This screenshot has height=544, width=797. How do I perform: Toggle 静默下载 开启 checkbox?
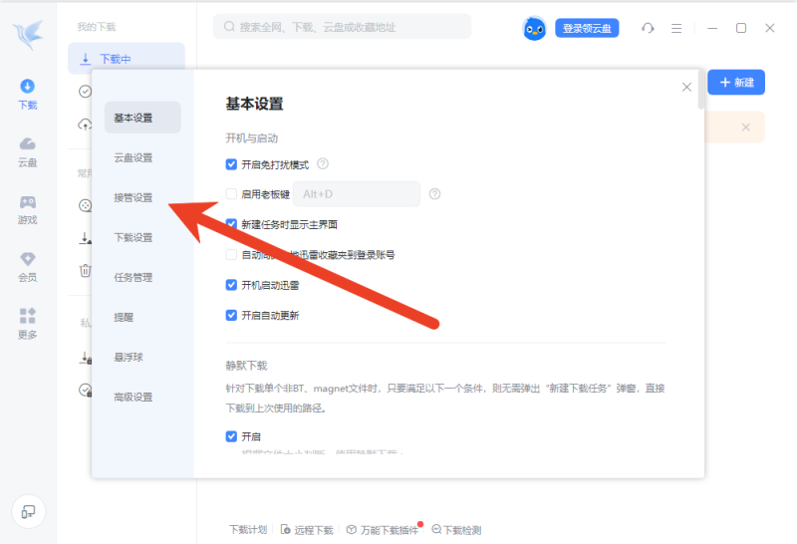pyautogui.click(x=231, y=436)
